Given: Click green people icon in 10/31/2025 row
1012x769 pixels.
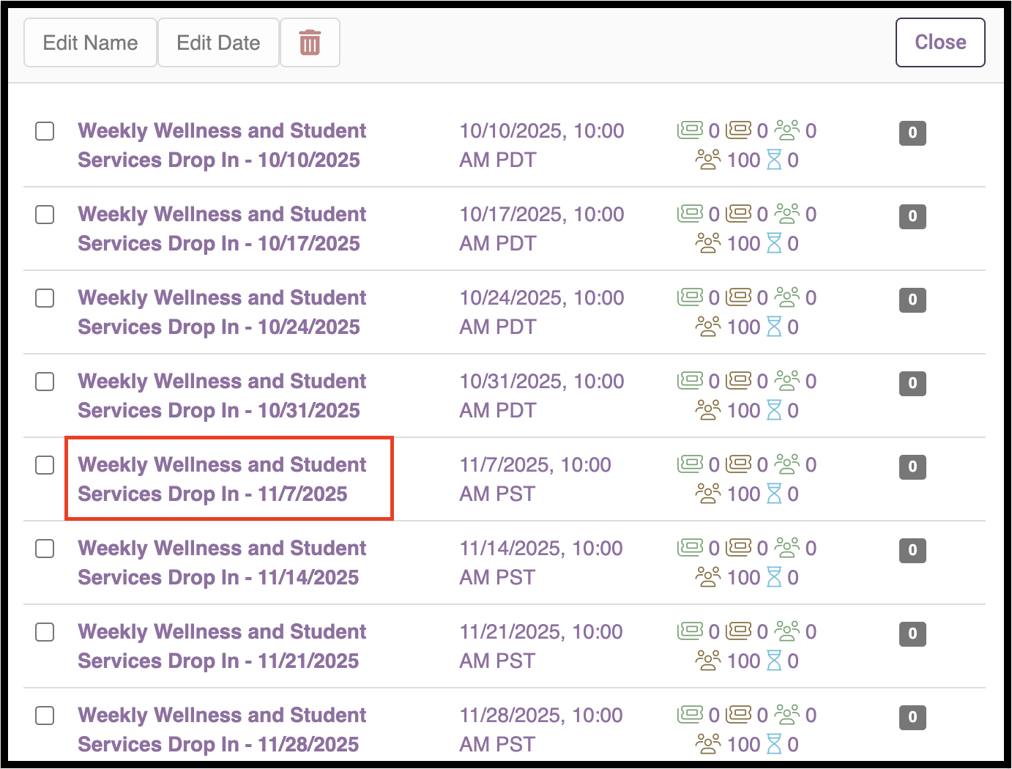Looking at the screenshot, I should tap(787, 381).
